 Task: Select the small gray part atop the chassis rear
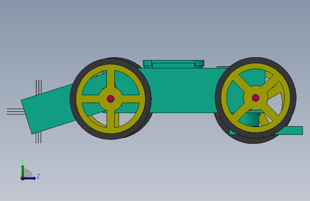click(x=223, y=67)
